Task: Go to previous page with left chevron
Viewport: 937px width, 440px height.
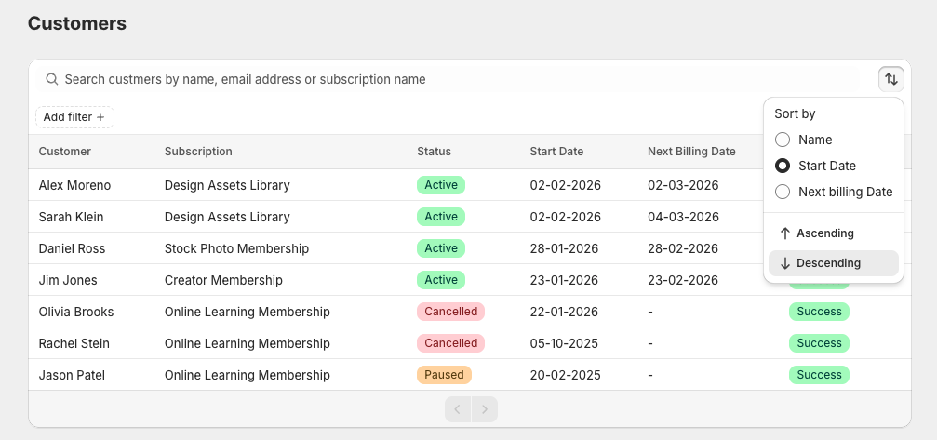Action: pos(458,409)
